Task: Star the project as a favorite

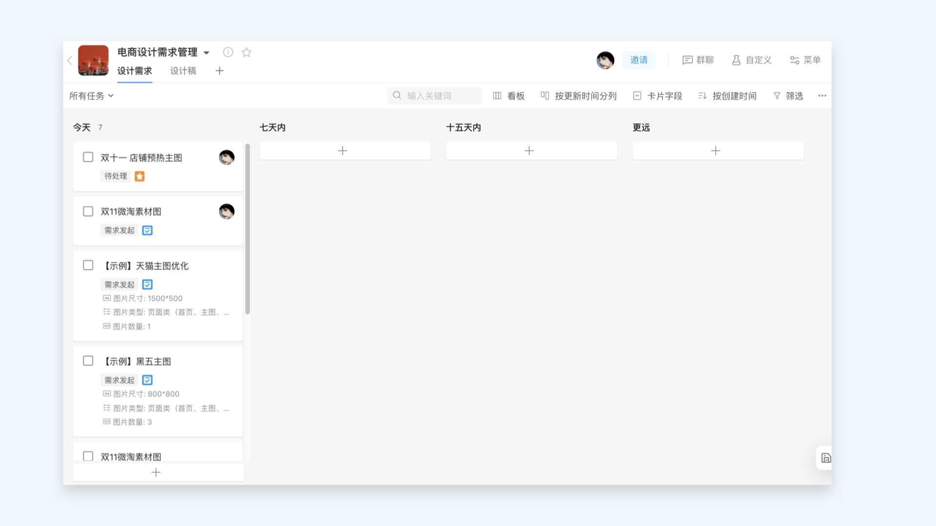Action: coord(247,52)
